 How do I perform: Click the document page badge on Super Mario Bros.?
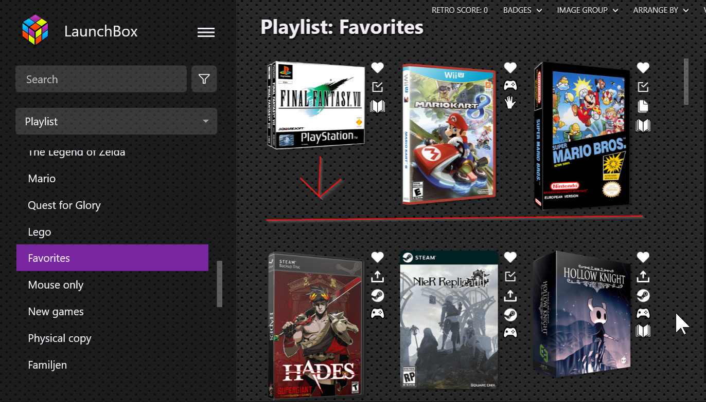[x=643, y=106]
